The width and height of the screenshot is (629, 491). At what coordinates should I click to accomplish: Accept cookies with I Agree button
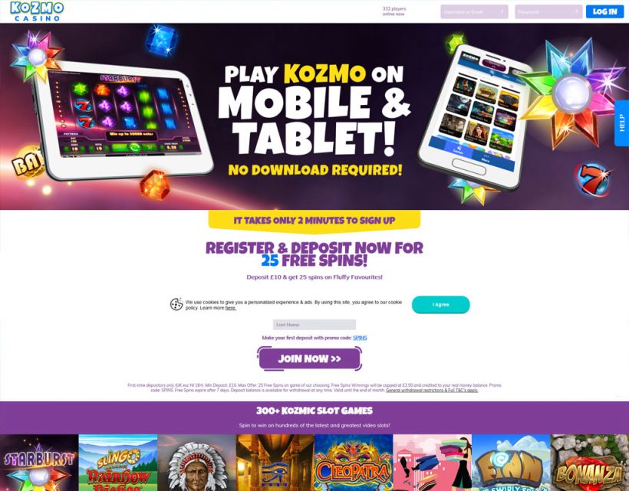point(441,304)
